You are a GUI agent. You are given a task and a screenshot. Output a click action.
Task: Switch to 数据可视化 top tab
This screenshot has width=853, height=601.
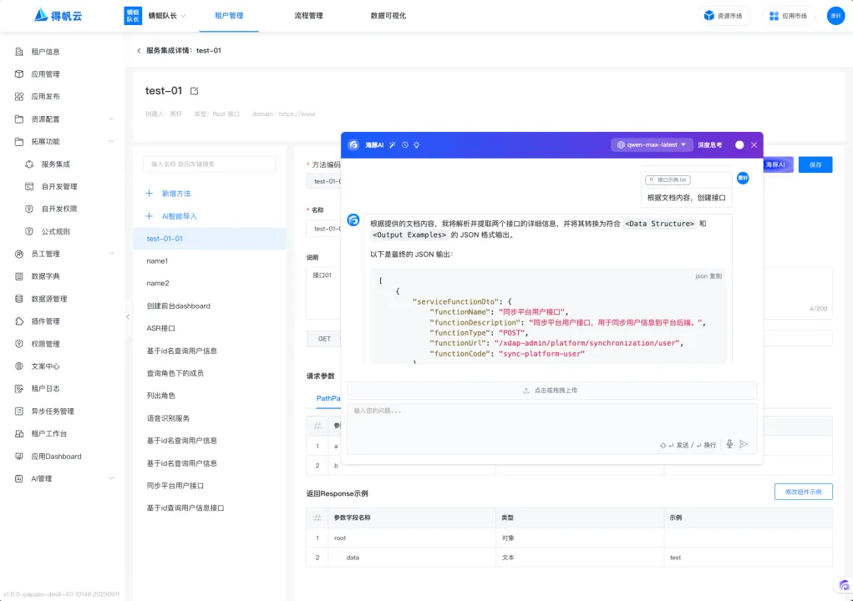388,16
